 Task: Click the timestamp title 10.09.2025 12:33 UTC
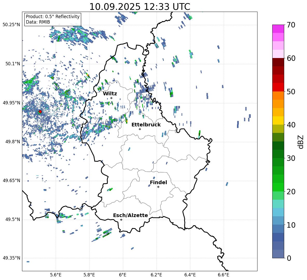tap(139, 7)
